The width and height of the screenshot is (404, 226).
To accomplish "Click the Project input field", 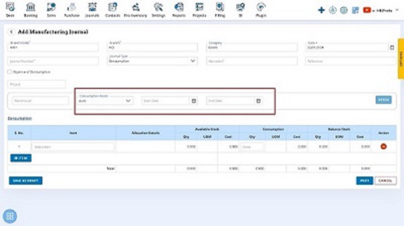I will pos(37,84).
